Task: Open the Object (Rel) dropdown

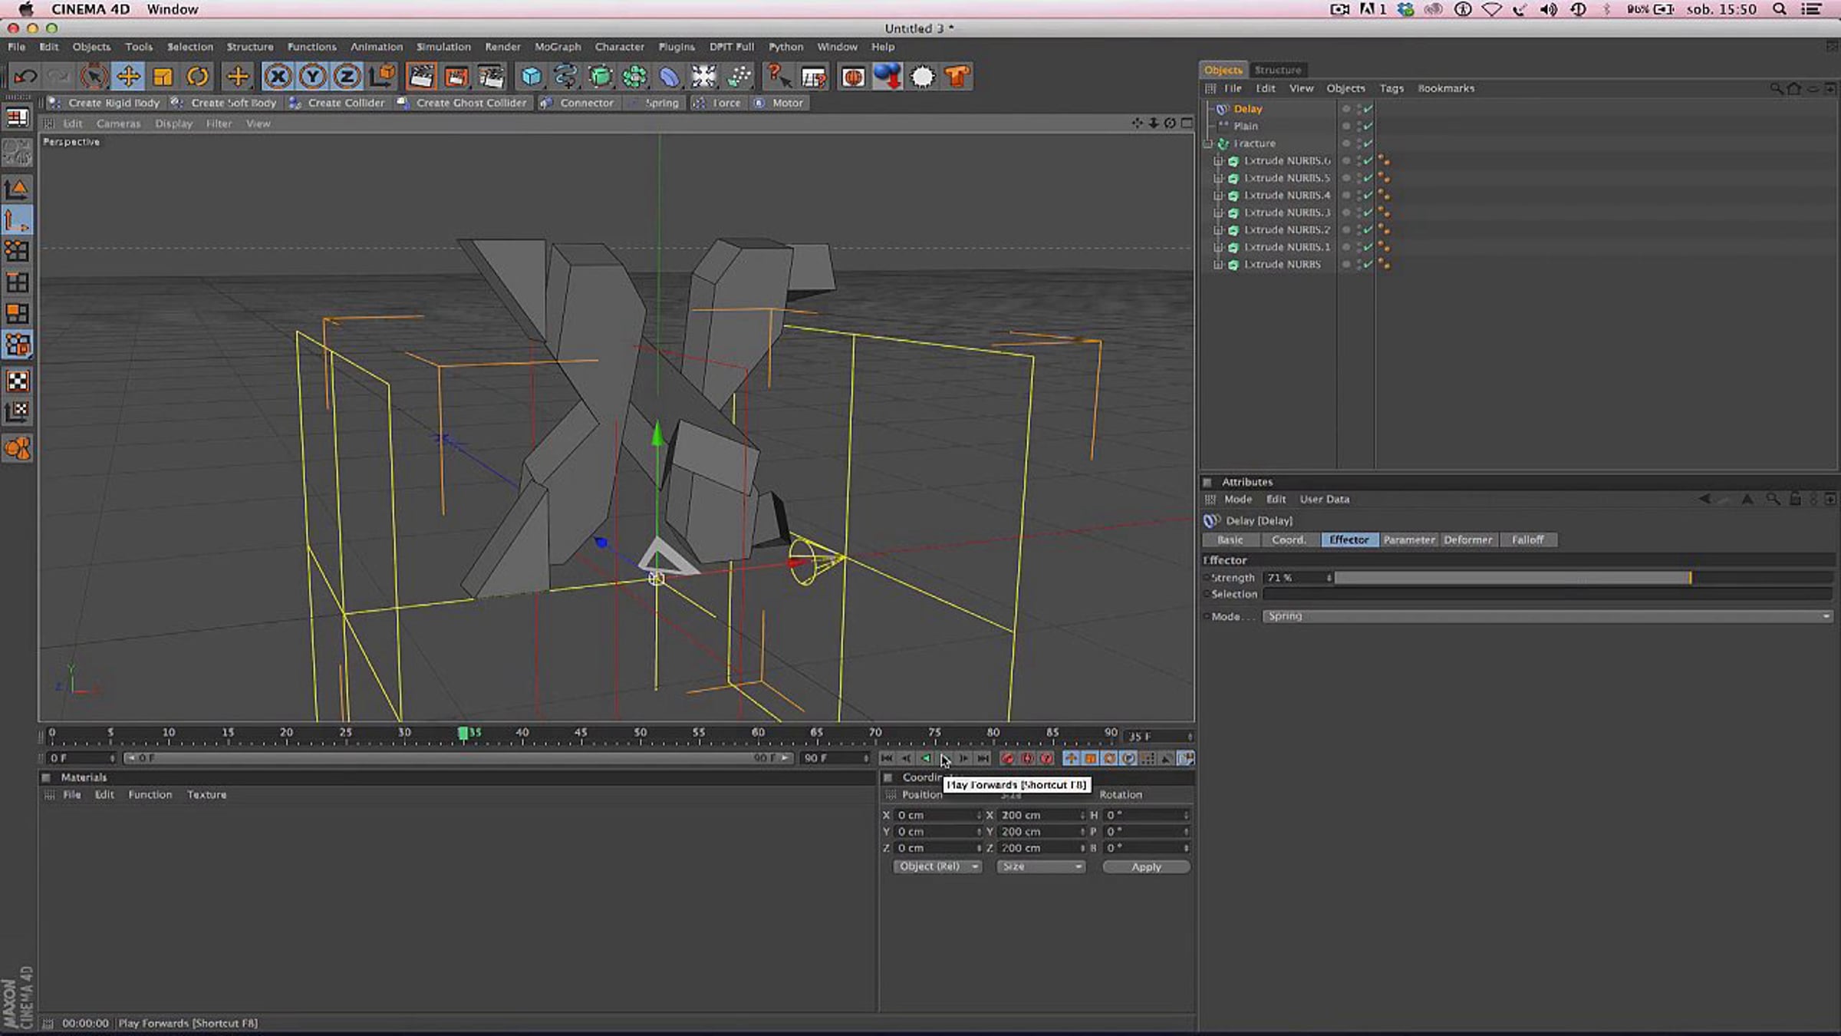Action: [937, 866]
